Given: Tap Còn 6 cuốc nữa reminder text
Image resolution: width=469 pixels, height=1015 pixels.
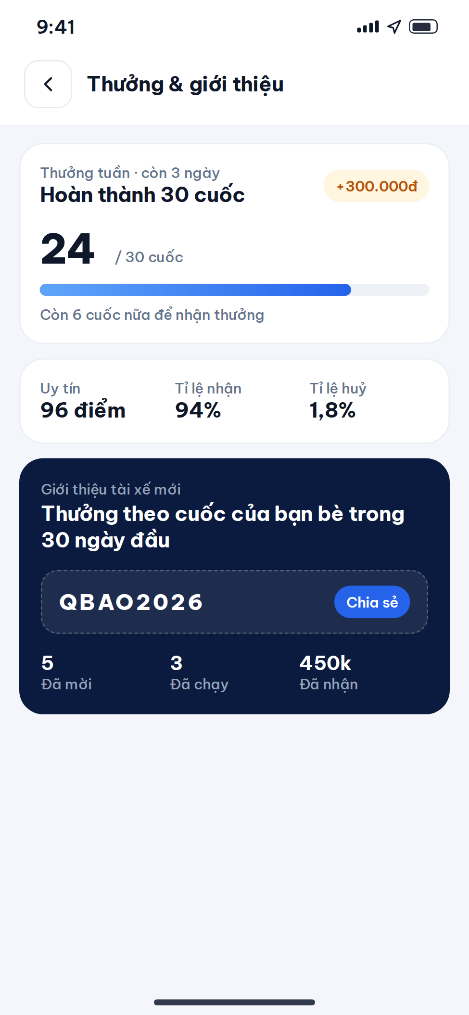Looking at the screenshot, I should (152, 315).
